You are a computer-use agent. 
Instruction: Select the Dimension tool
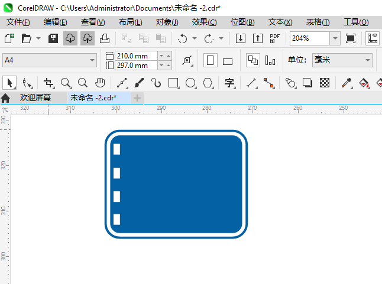252,83
